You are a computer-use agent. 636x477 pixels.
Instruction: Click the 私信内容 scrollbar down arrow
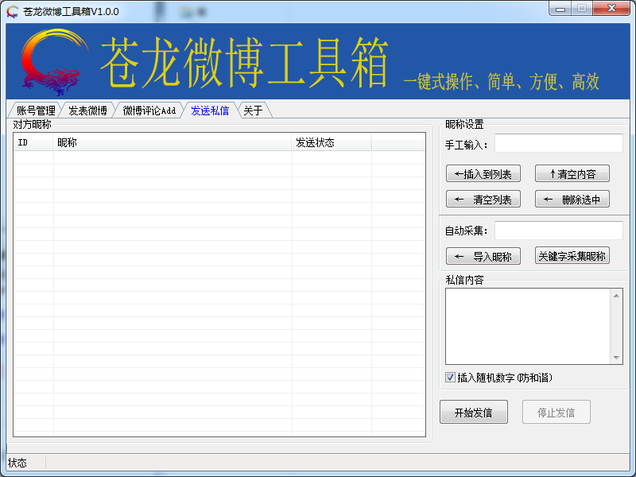coord(617,359)
